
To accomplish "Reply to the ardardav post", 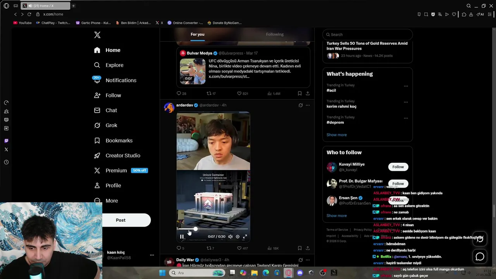I will point(181,248).
